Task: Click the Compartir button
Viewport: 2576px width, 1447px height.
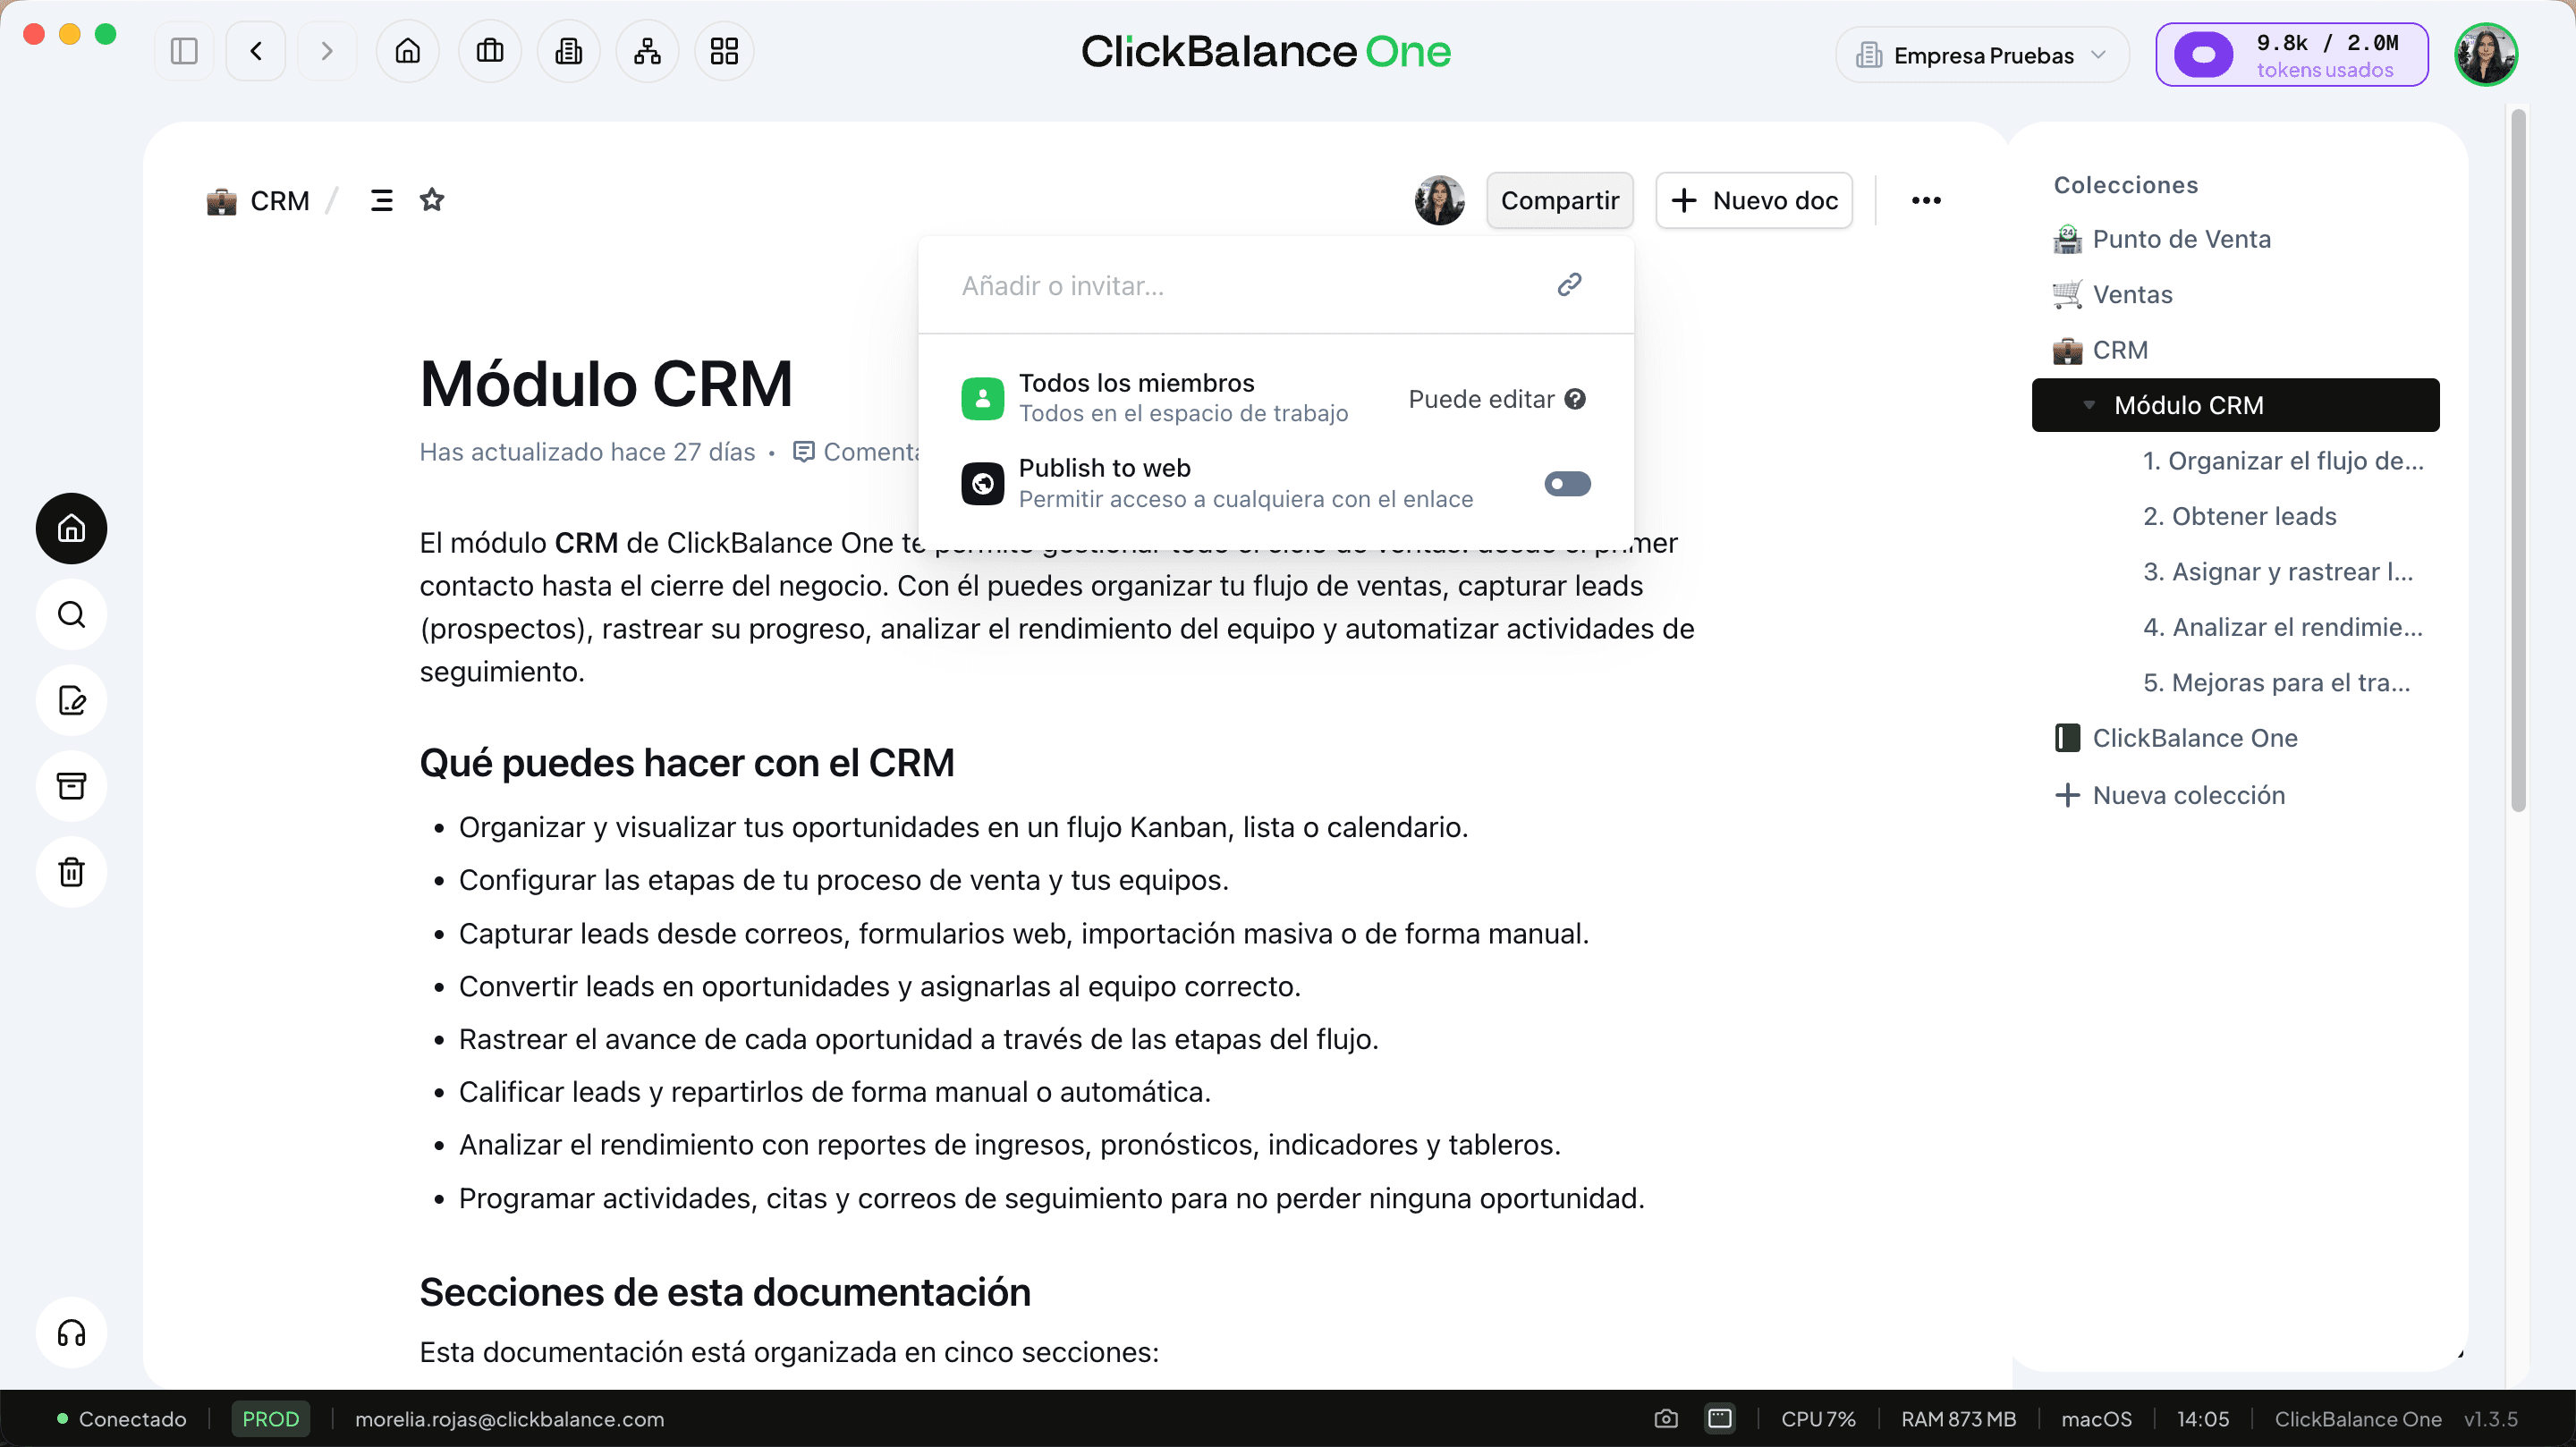Action: [1559, 200]
